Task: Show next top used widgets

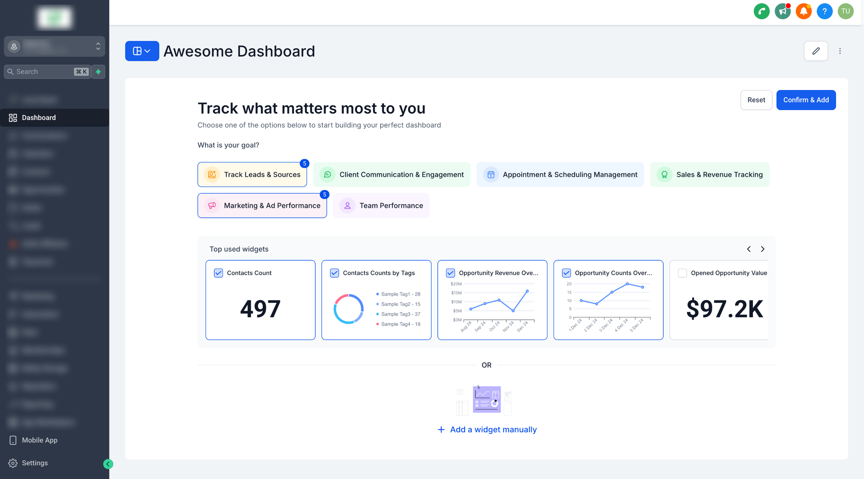Action: pyautogui.click(x=762, y=249)
